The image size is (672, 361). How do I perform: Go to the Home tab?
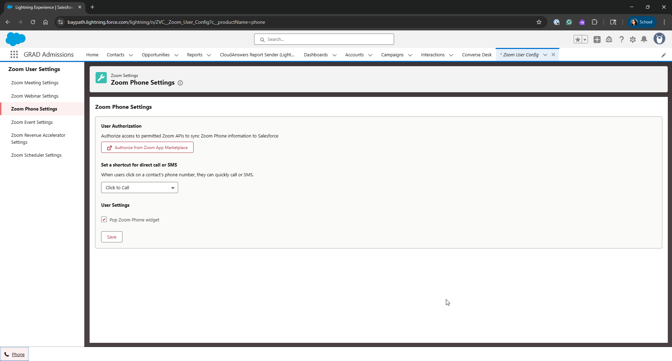coord(92,55)
